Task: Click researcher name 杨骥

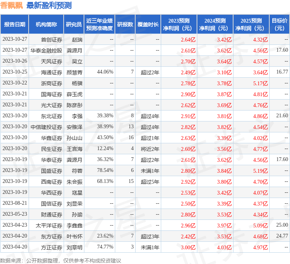Action: pyautogui.click(x=77, y=83)
